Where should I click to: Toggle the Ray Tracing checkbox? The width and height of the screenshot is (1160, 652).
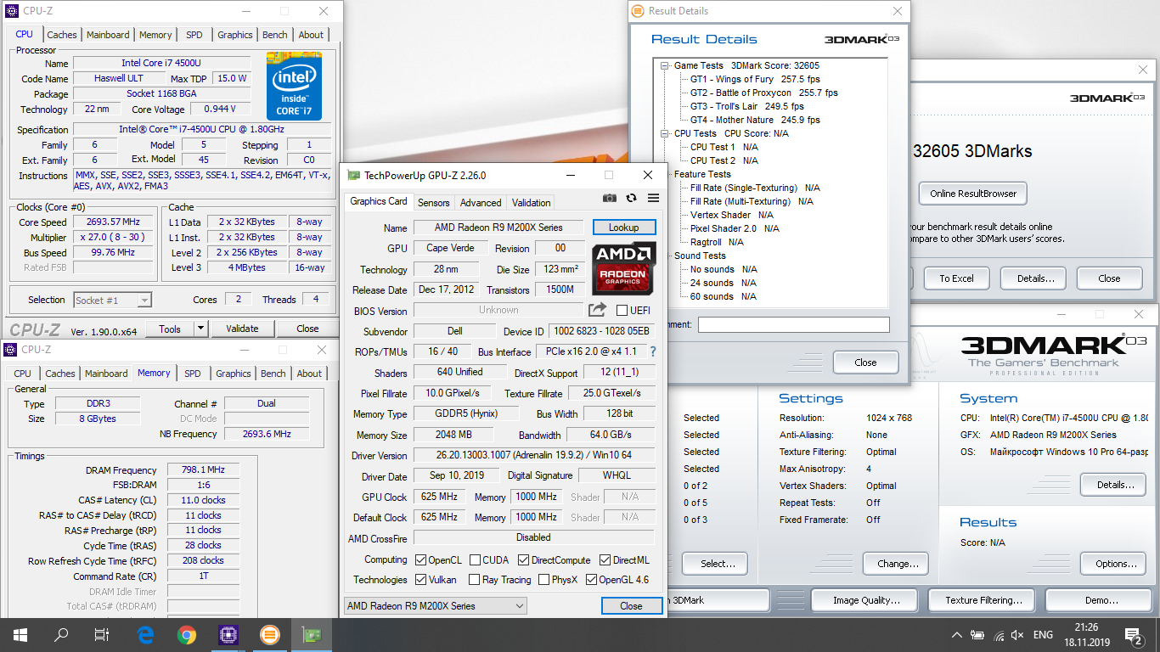tap(474, 580)
